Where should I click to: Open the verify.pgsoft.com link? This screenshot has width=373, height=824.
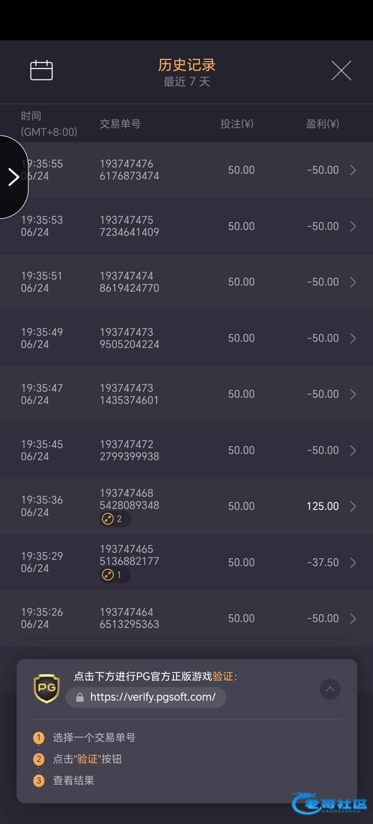point(152,697)
